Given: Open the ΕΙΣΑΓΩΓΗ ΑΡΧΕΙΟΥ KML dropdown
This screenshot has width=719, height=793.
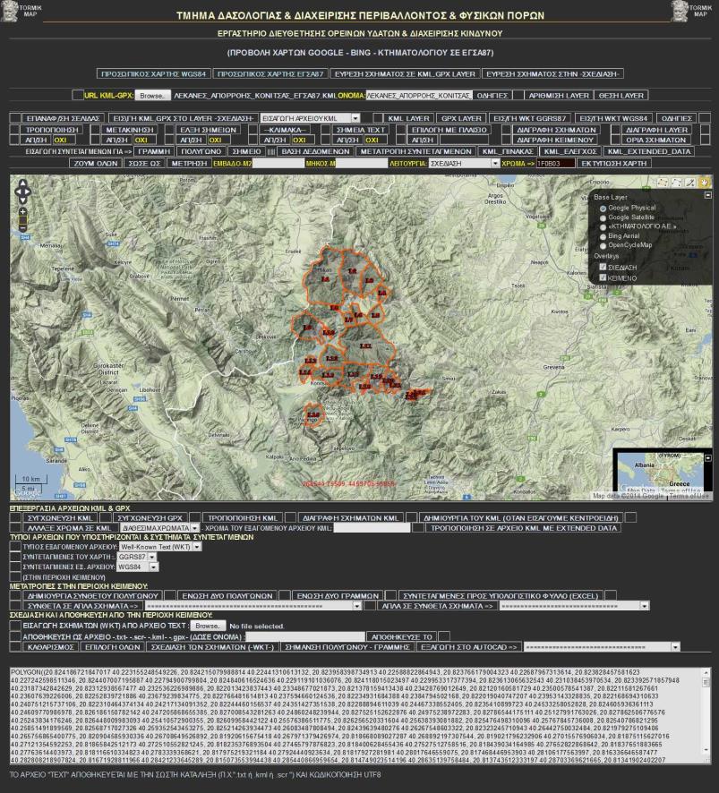Looking at the screenshot, I should coord(310,118).
